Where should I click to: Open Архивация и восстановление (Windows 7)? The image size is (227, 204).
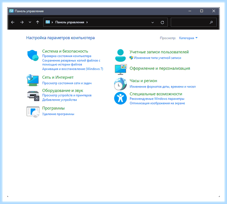click(73, 69)
